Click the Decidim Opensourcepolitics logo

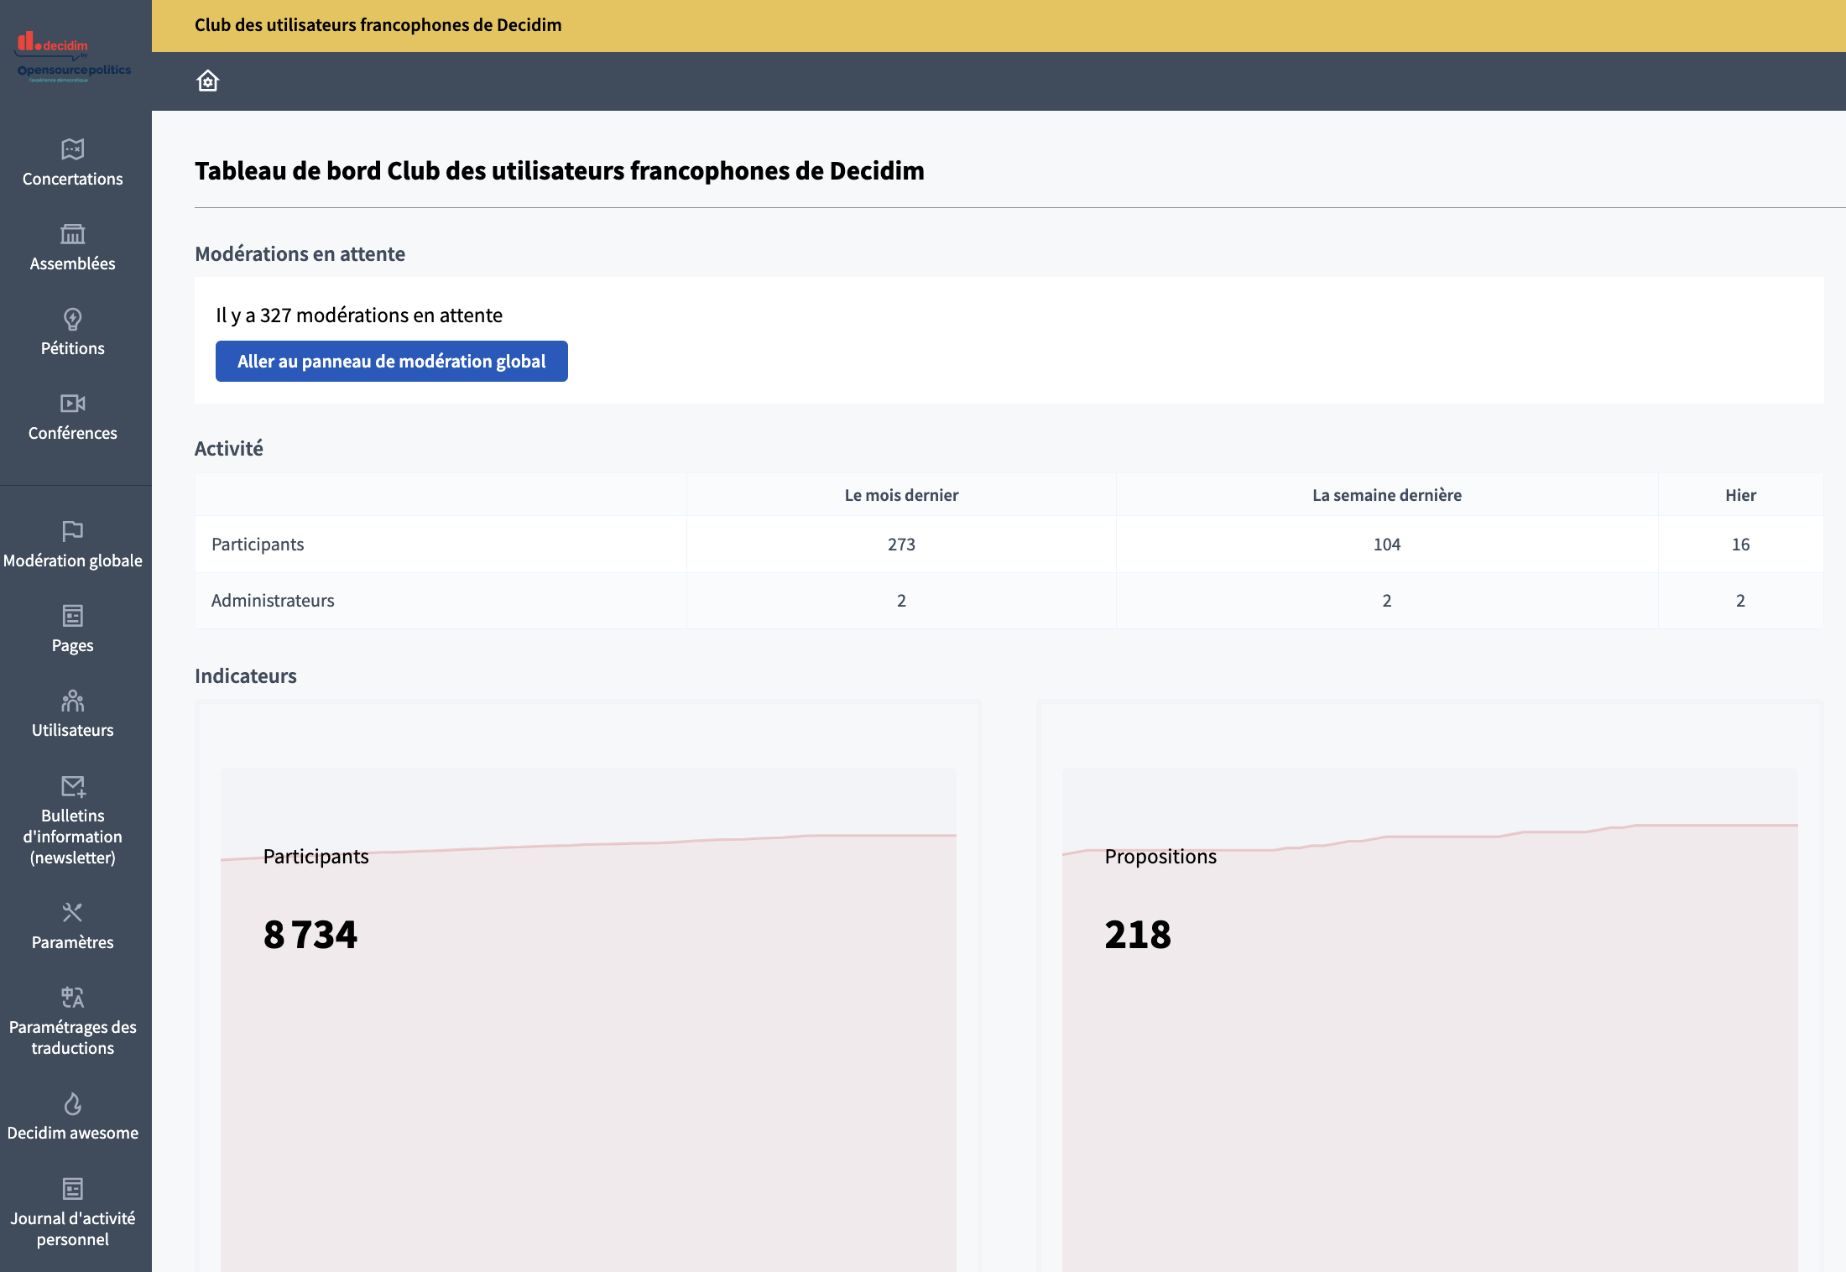coord(74,57)
